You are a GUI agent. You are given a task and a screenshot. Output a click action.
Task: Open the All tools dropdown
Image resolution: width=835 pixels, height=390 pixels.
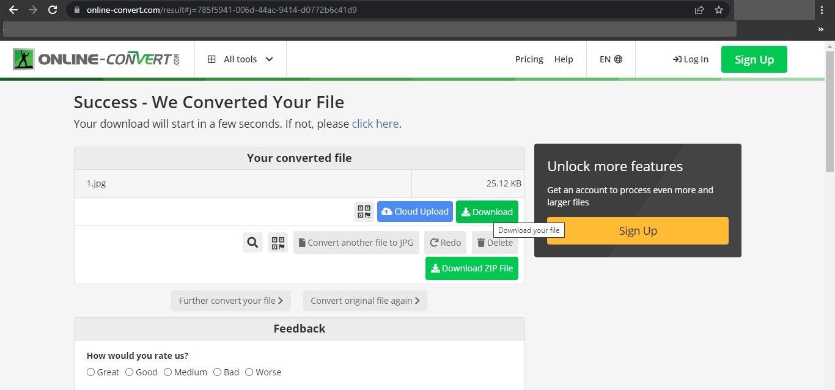tap(240, 59)
